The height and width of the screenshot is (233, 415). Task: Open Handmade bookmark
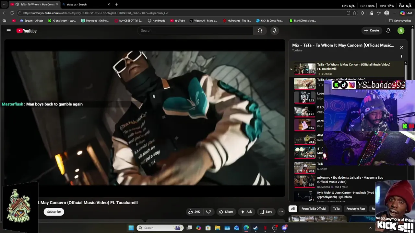pyautogui.click(x=156, y=21)
